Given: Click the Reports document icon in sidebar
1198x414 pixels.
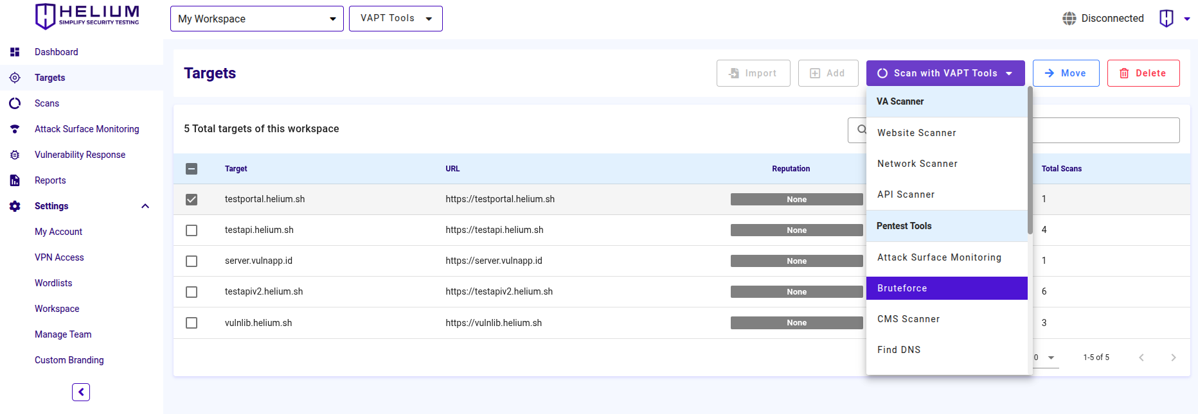Looking at the screenshot, I should point(15,180).
